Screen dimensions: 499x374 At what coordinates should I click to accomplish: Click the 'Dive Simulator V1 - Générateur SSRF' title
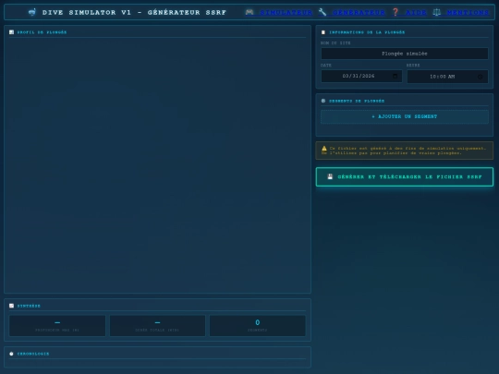click(134, 12)
